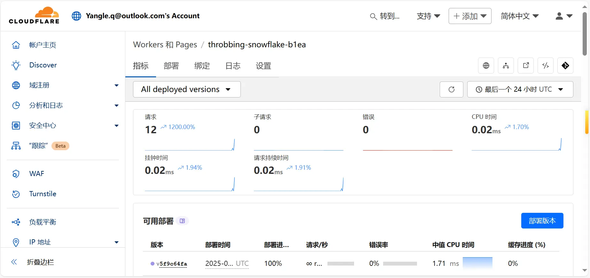Click the throbbing-snowflake-b1ea title
This screenshot has height=278, width=590.
257,45
